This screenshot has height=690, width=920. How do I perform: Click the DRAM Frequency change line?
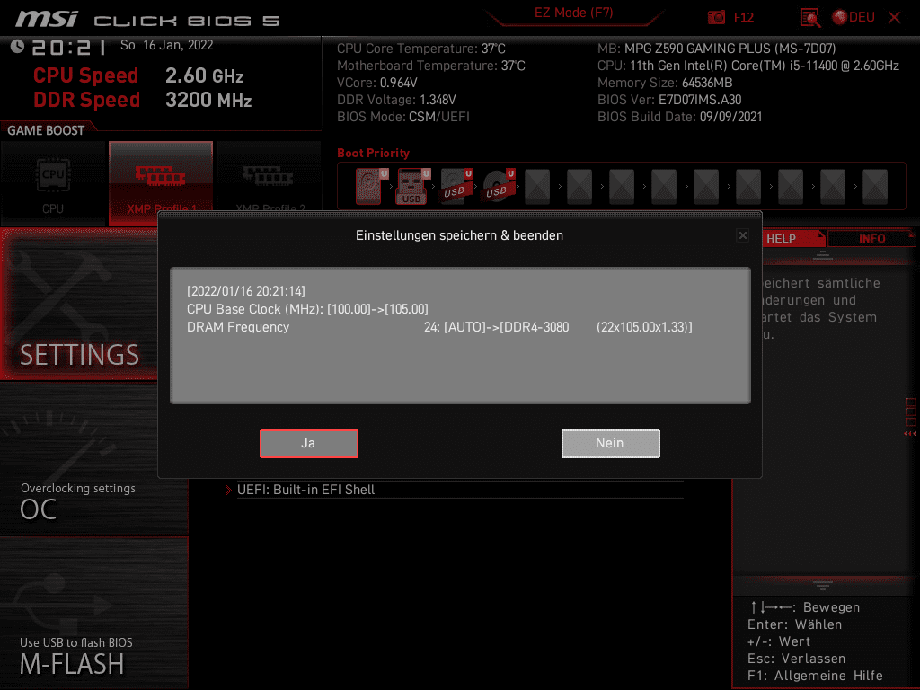439,327
